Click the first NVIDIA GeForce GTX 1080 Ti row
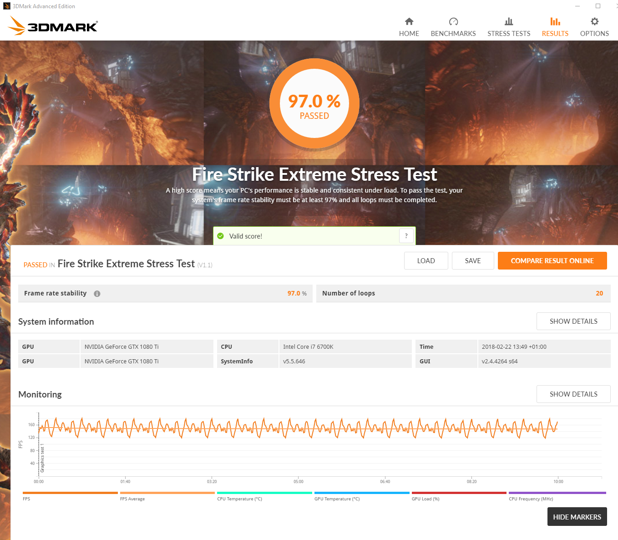The image size is (618, 540). click(x=116, y=347)
